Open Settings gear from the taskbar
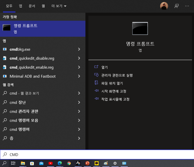 (115, 163)
